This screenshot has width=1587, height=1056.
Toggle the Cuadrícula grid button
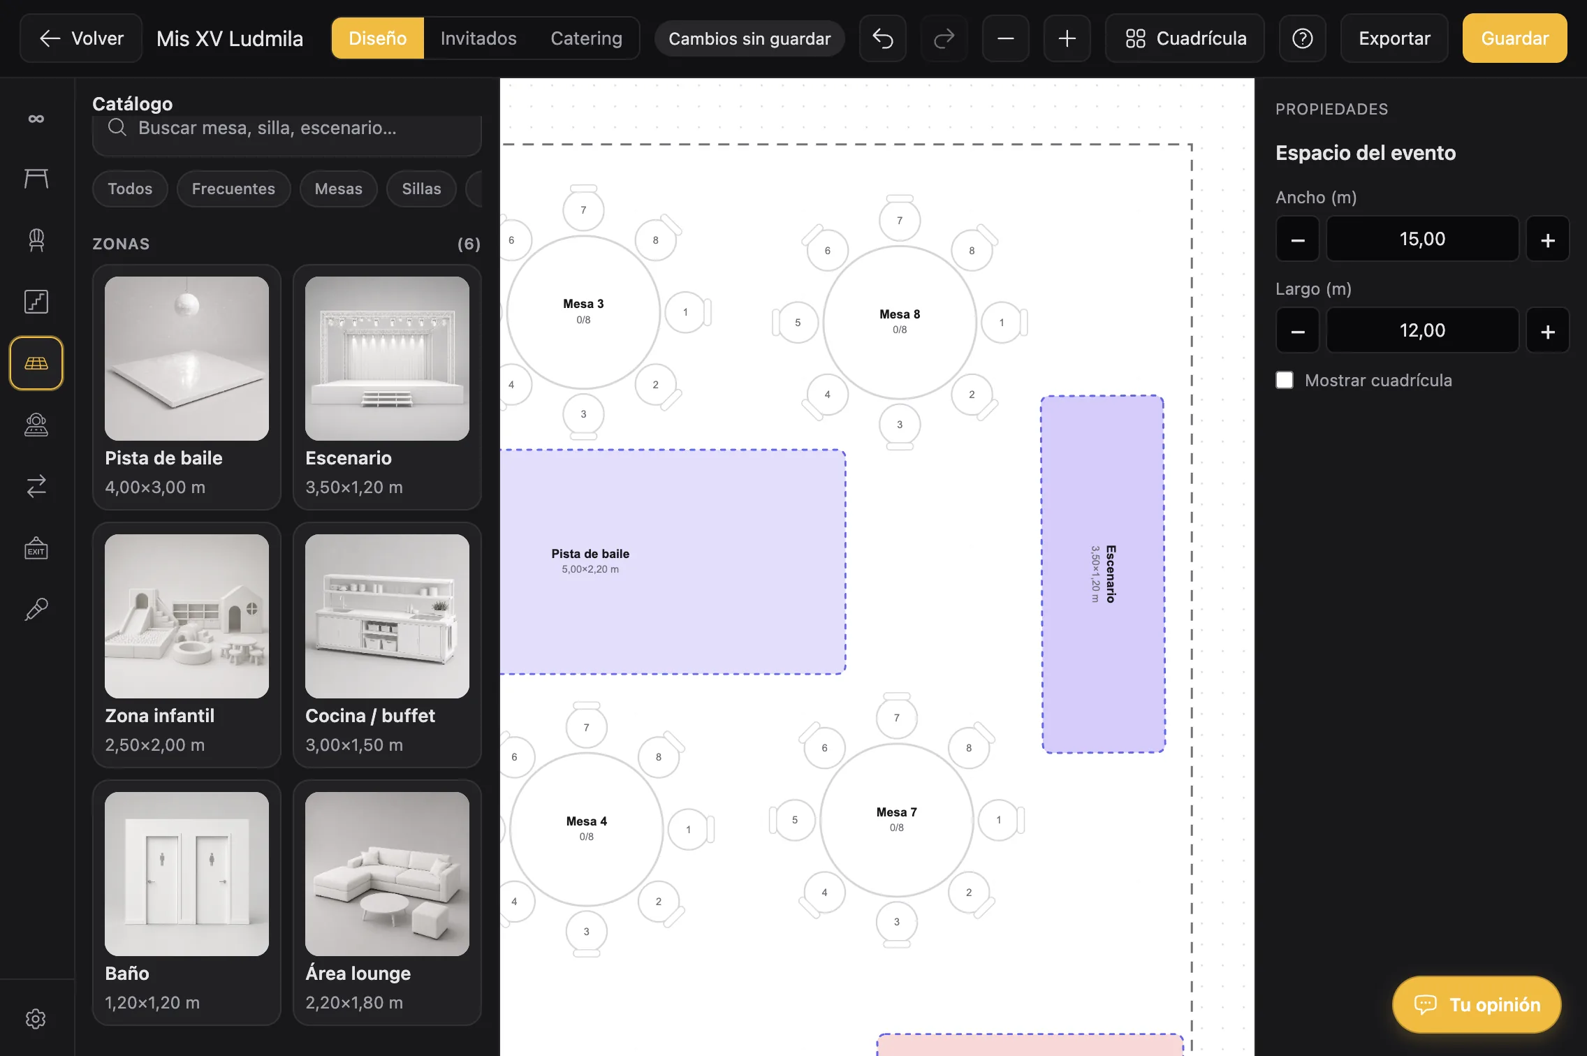tap(1185, 38)
